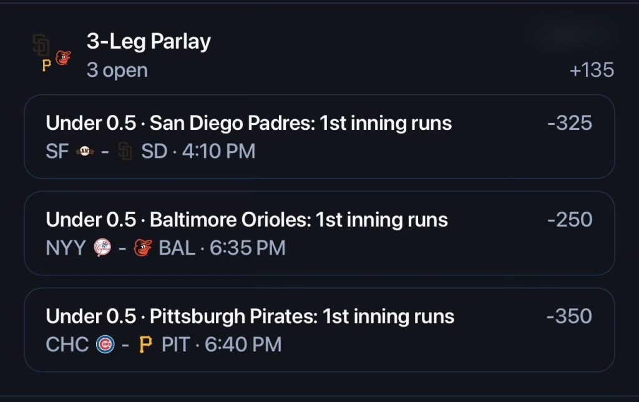Viewport: 639px width, 402px height.
Task: Click the Padres SD icon in parlay header
Action: [x=41, y=45]
